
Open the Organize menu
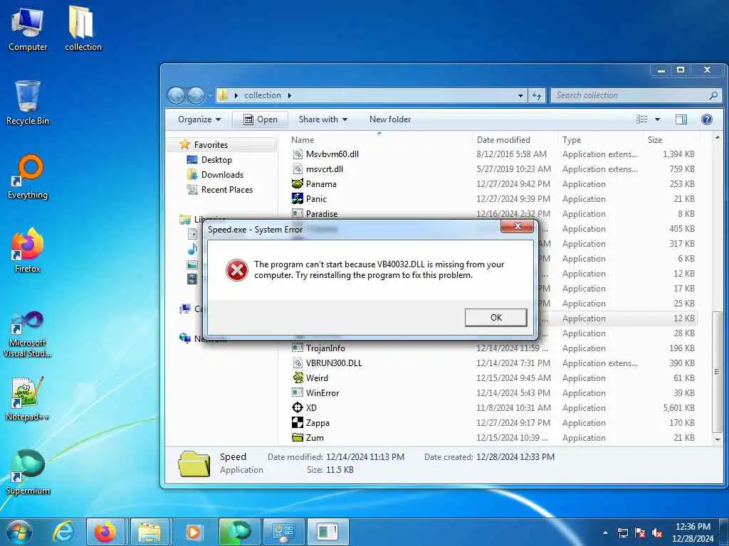[199, 119]
